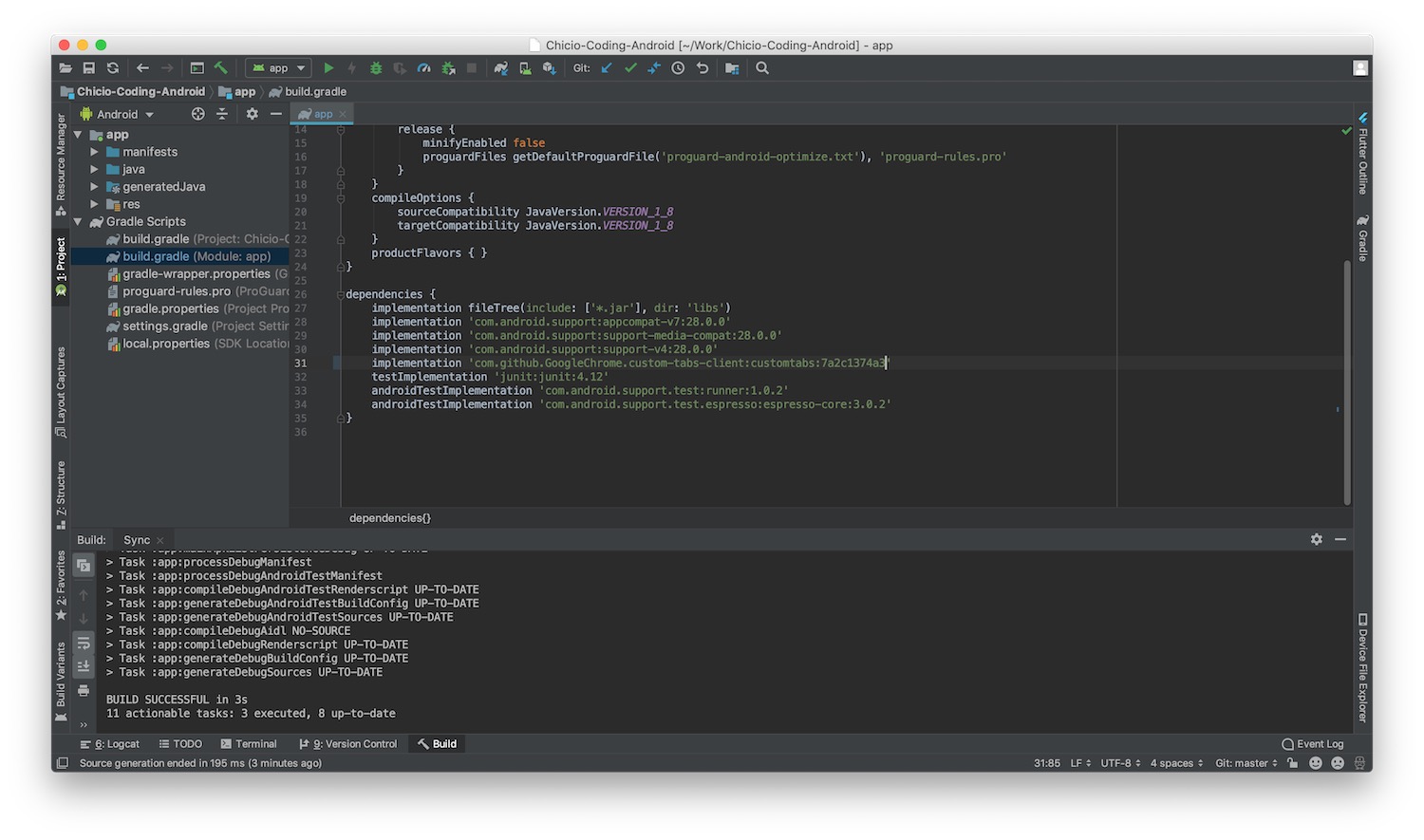Open Build panel settings gear
Image resolution: width=1424 pixels, height=840 pixels.
[1317, 539]
